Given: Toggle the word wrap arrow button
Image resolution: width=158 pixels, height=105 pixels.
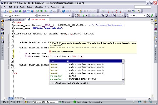Looking at the screenshot, I should (15, 98).
